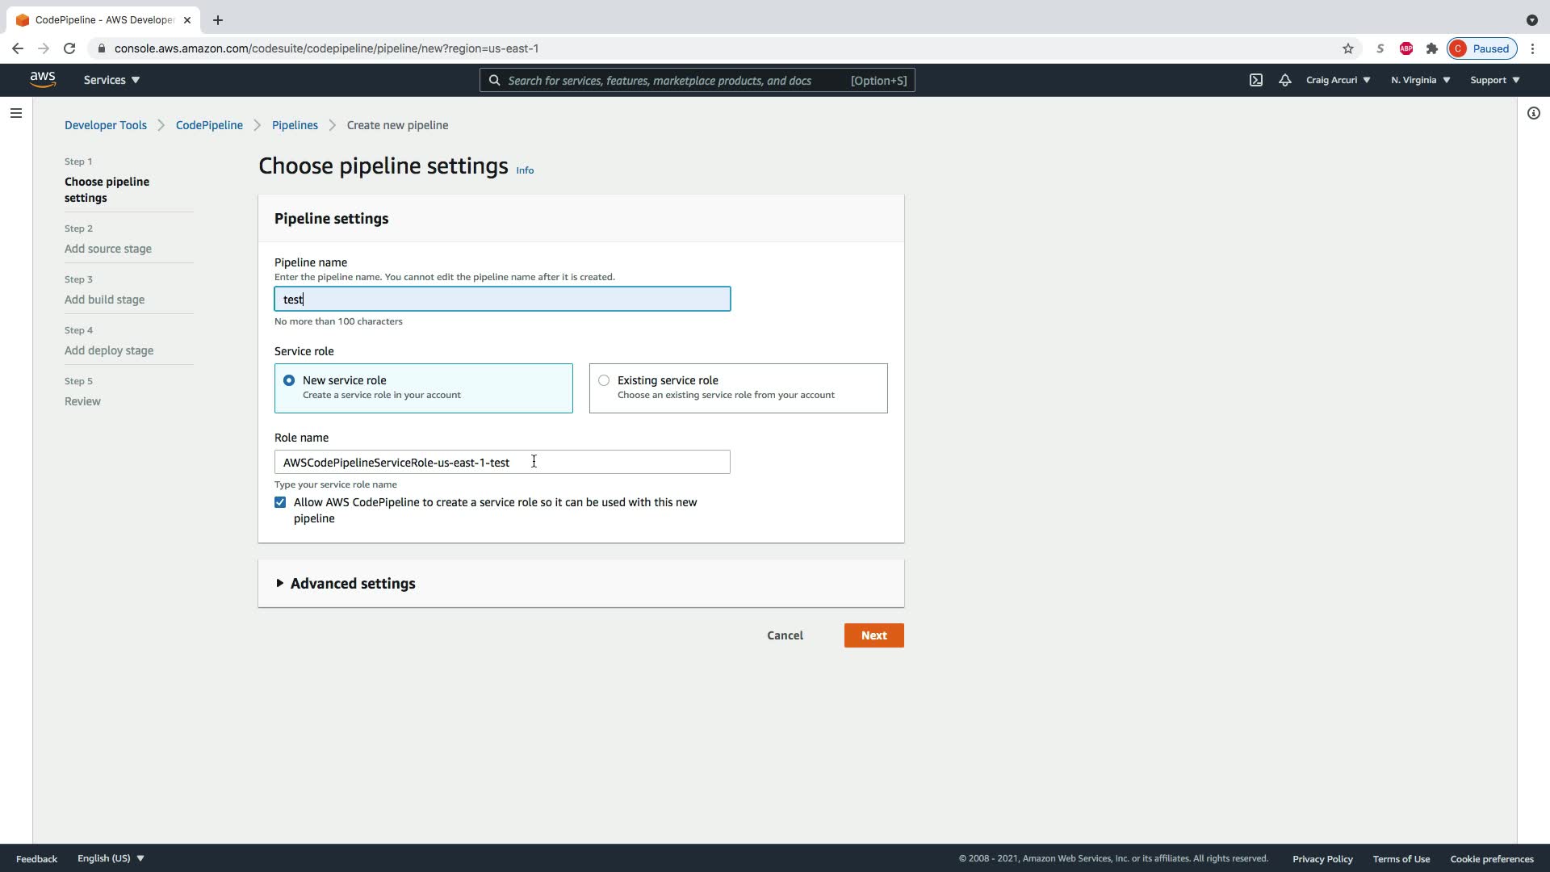Open the info panel icon at right
Viewport: 1550px width, 872px height.
1533,113
